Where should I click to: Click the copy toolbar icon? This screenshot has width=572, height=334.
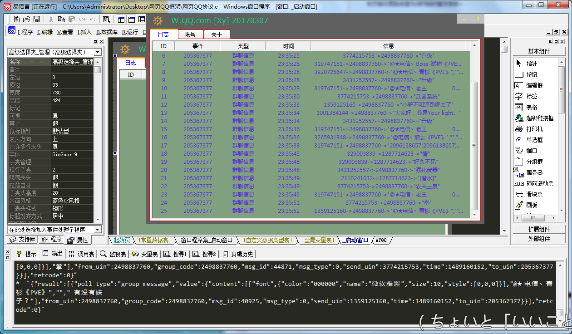click(61, 19)
